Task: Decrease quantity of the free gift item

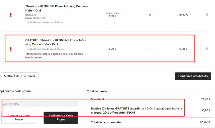Action: coord(145,49)
